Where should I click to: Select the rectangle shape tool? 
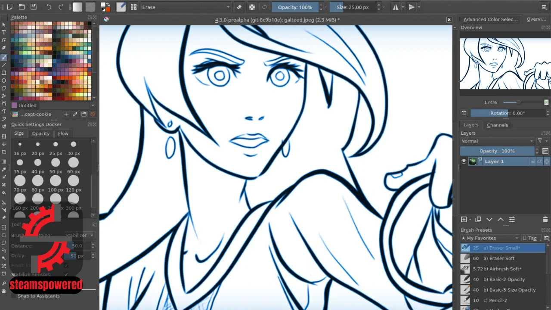tap(4, 73)
